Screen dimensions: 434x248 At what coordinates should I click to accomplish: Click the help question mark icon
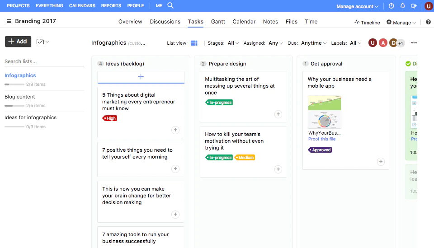click(x=428, y=22)
